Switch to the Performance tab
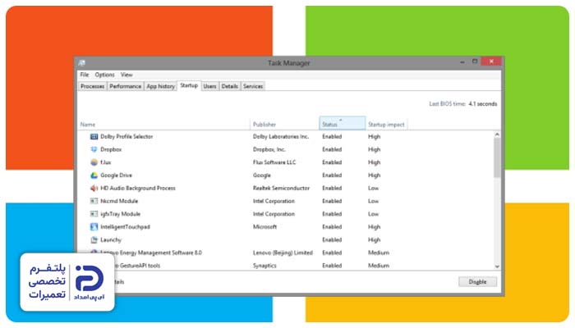This screenshot has width=575, height=328. 125,86
